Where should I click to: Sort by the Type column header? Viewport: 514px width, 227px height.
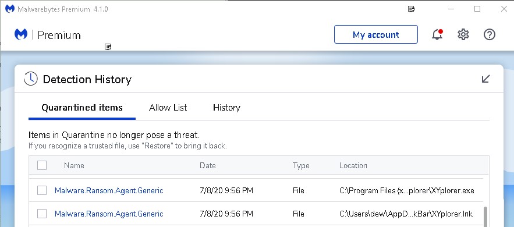tap(301, 165)
